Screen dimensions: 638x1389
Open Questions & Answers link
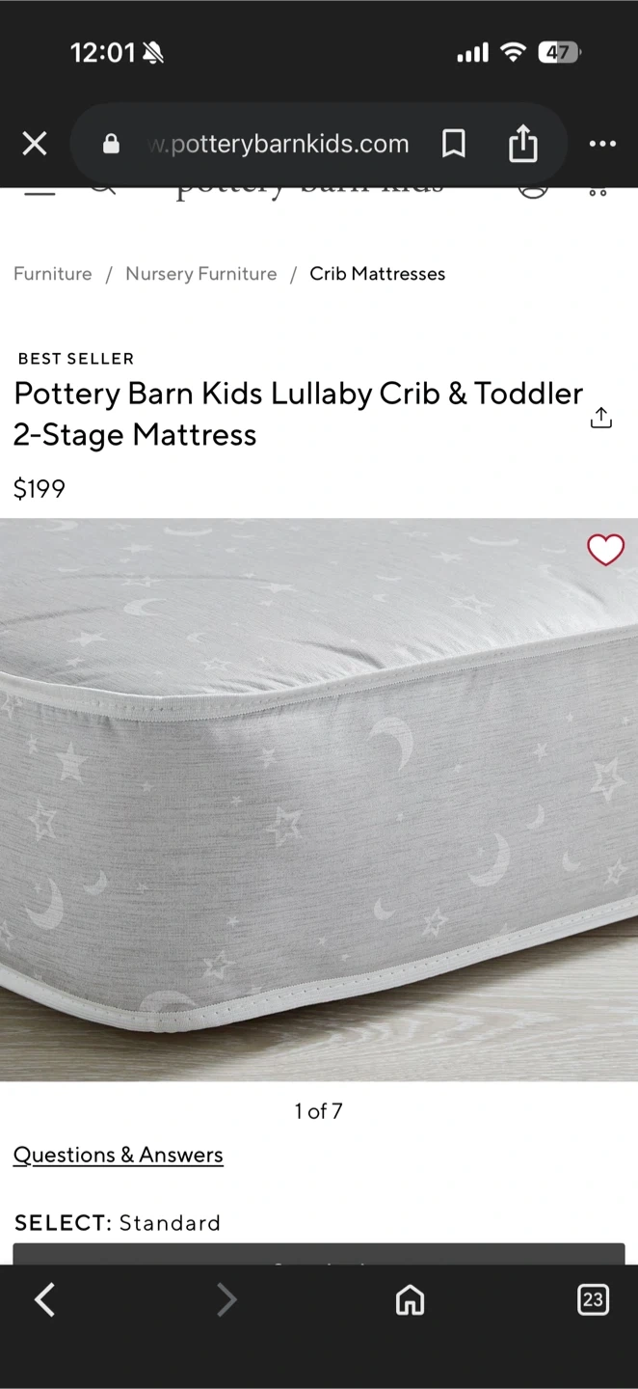(118, 1155)
